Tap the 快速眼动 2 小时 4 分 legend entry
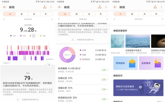Image resolution: width=165 pixels, height=102 pixels. click(x=93, y=59)
